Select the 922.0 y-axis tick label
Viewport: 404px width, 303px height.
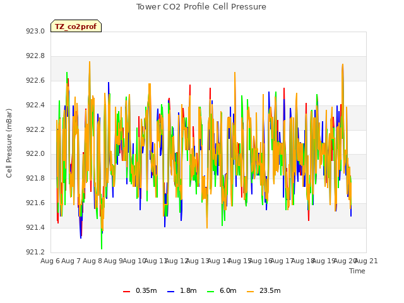pyautogui.click(x=35, y=154)
